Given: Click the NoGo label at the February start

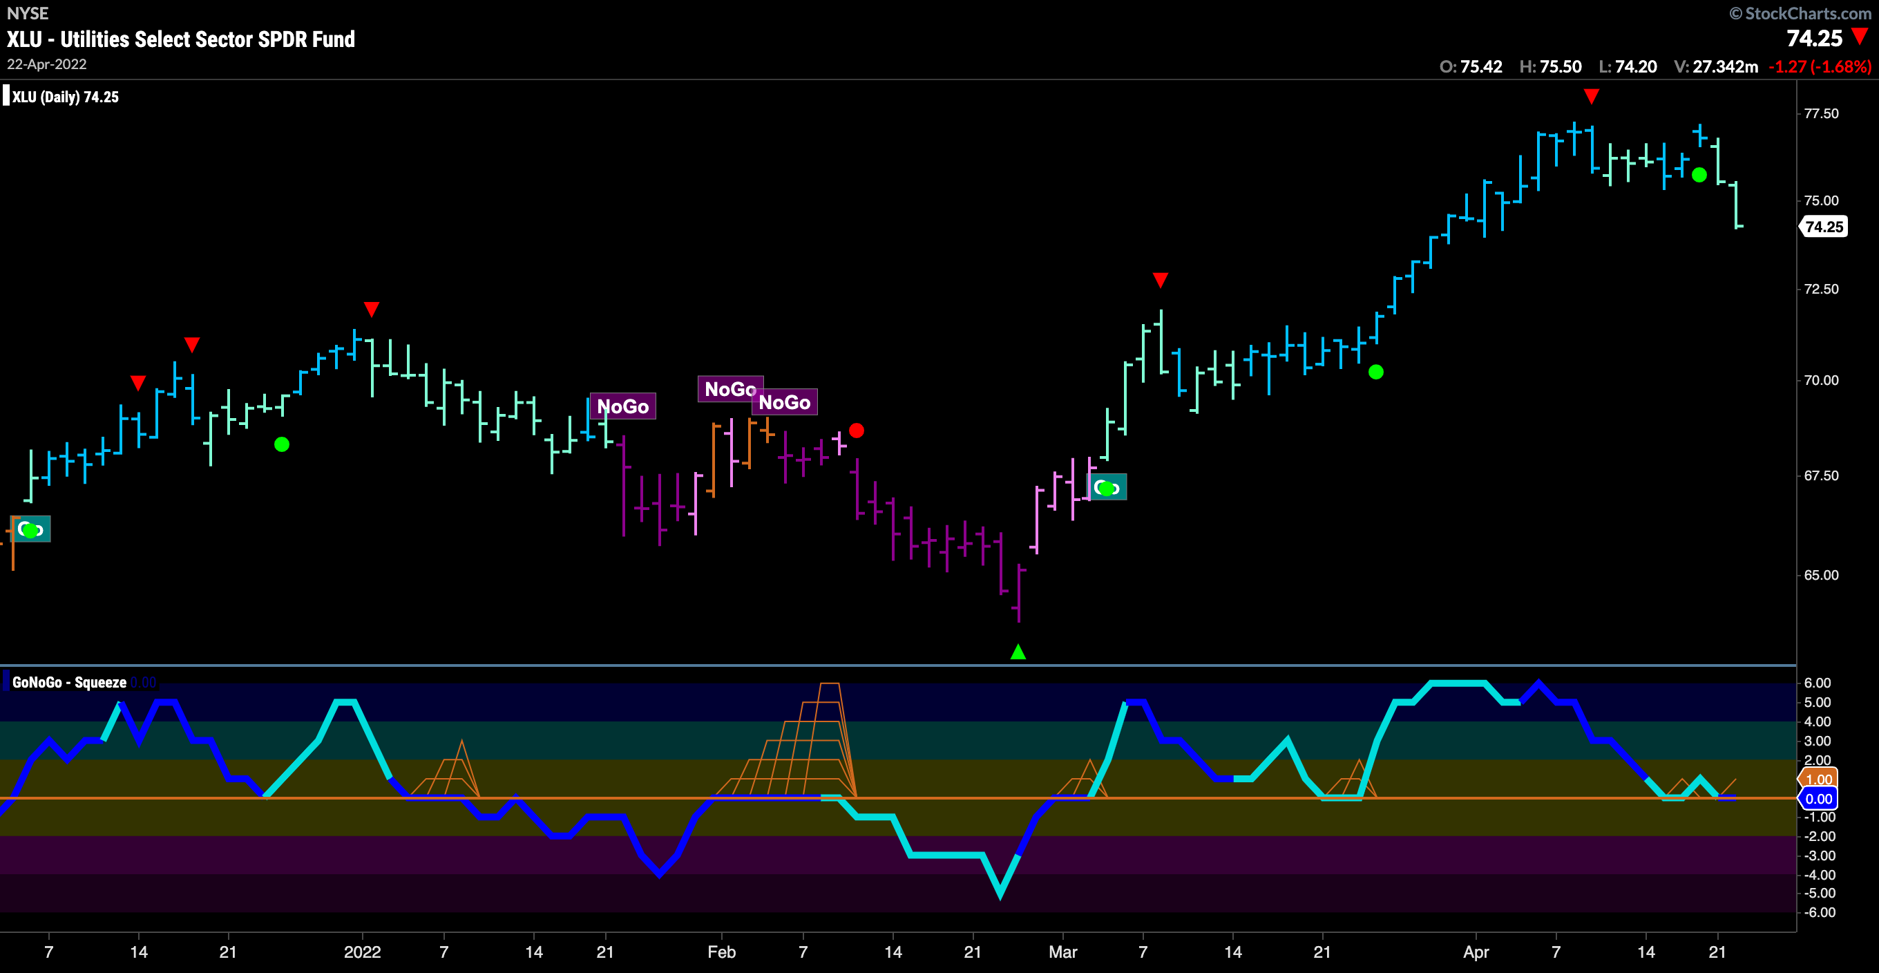Looking at the screenshot, I should (730, 389).
